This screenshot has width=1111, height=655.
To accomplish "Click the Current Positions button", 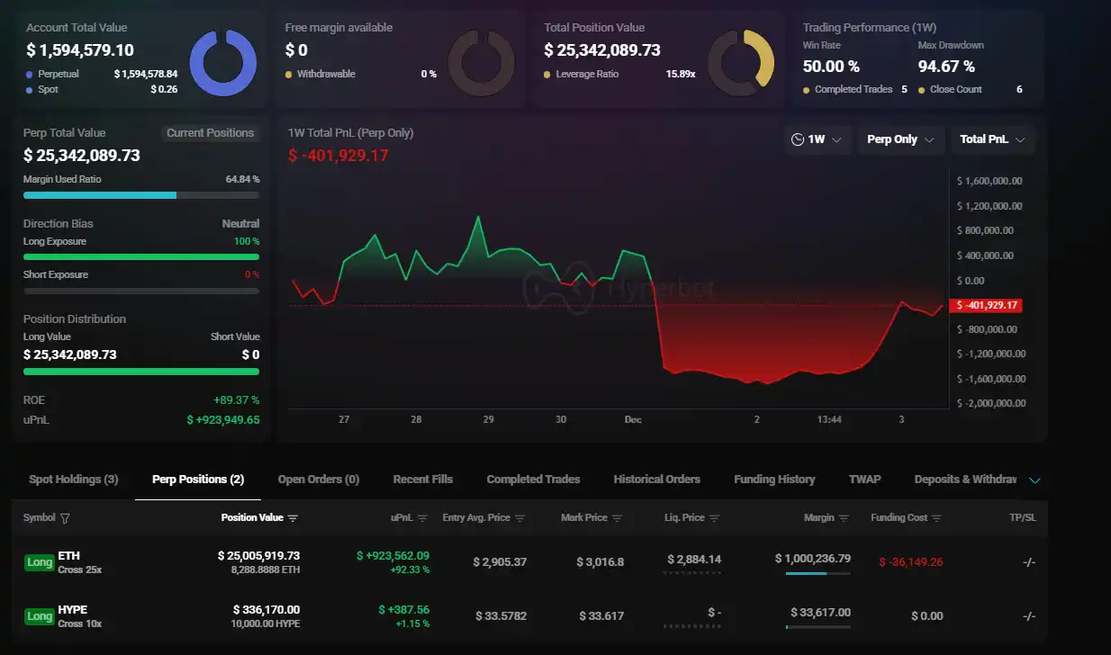I will click(211, 133).
